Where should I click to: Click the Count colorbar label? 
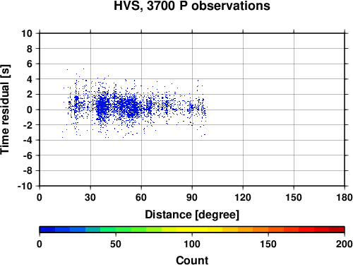pos(192,260)
